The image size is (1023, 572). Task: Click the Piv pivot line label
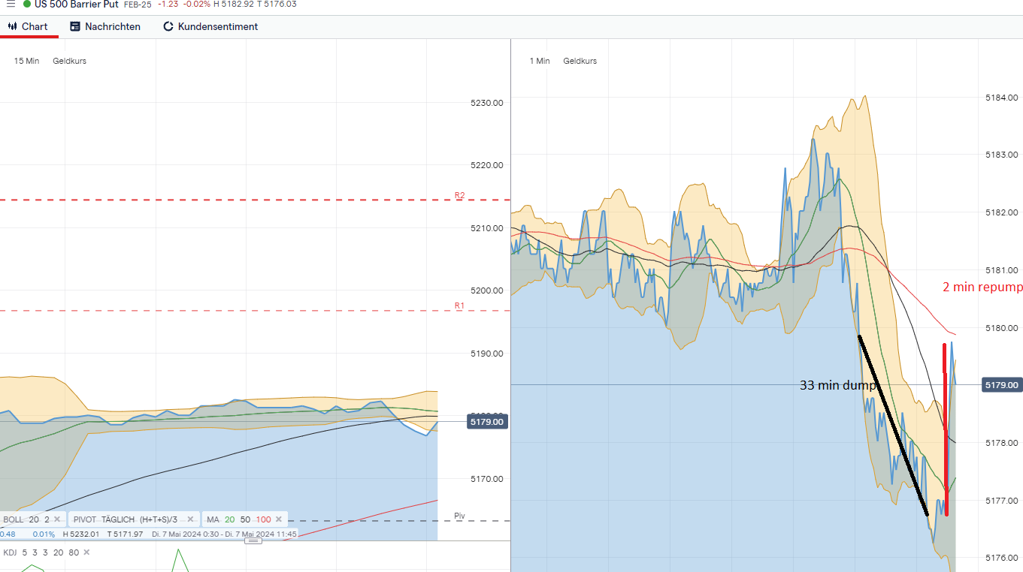[x=459, y=516]
